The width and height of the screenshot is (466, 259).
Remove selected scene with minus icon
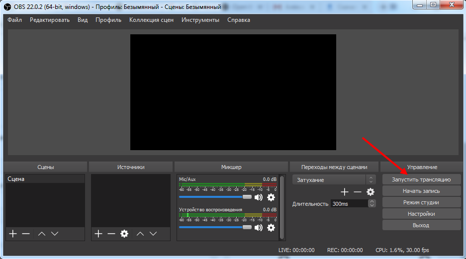pos(26,234)
